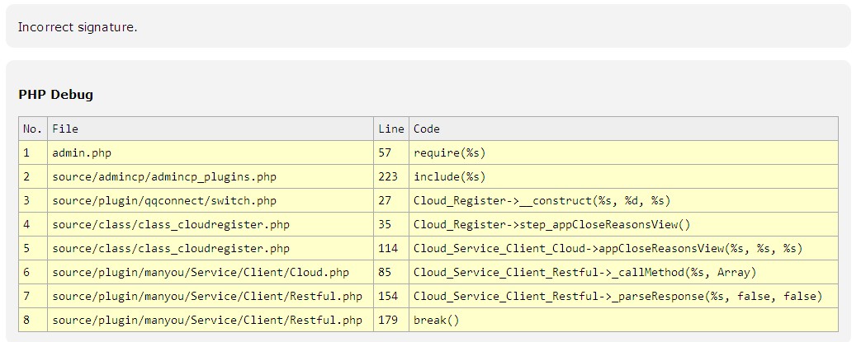The image size is (861, 342).
Task: Click class_cloudregister.php in row 4
Action: pos(170,224)
